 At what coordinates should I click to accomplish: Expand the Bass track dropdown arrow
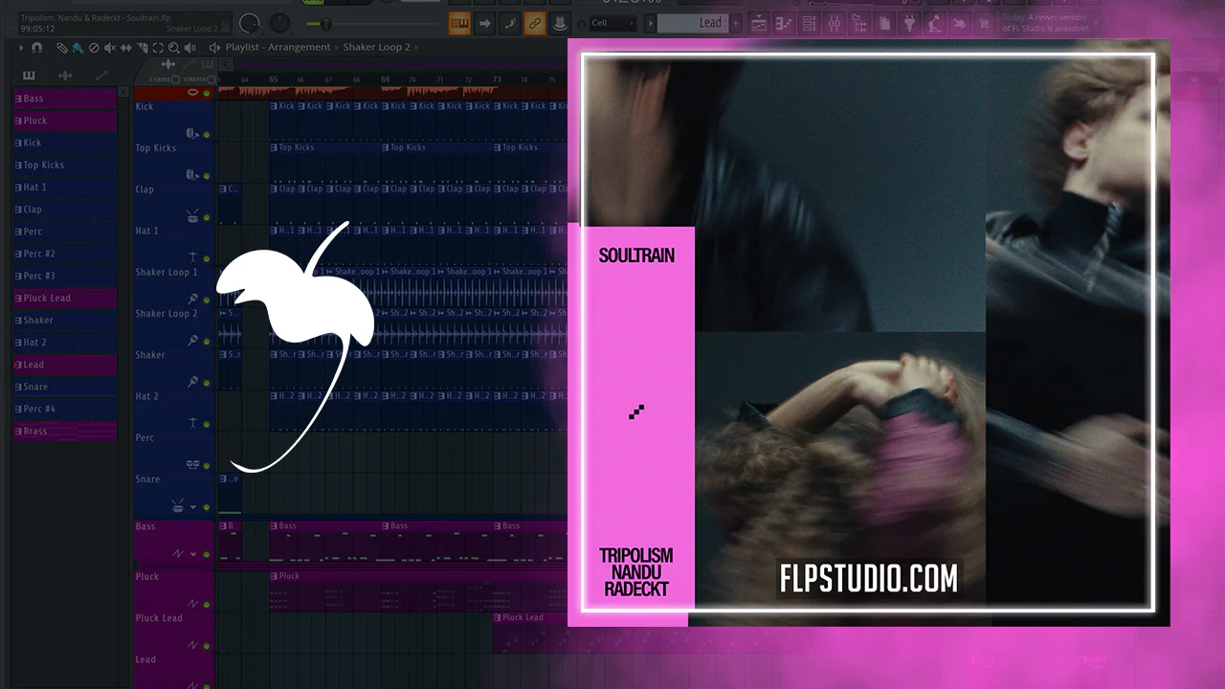[x=193, y=554]
